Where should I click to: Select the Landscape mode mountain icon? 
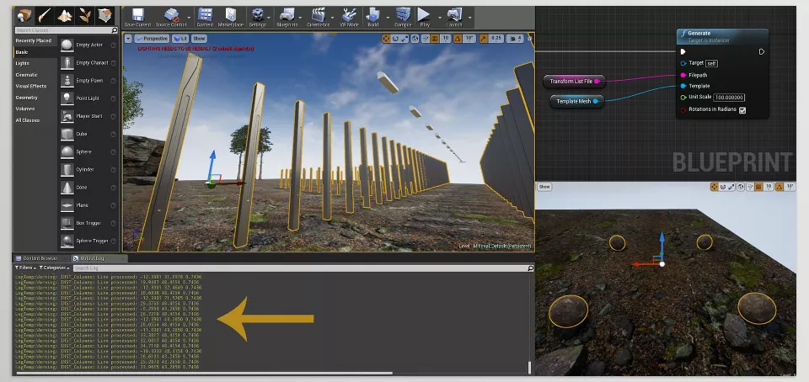[x=65, y=15]
